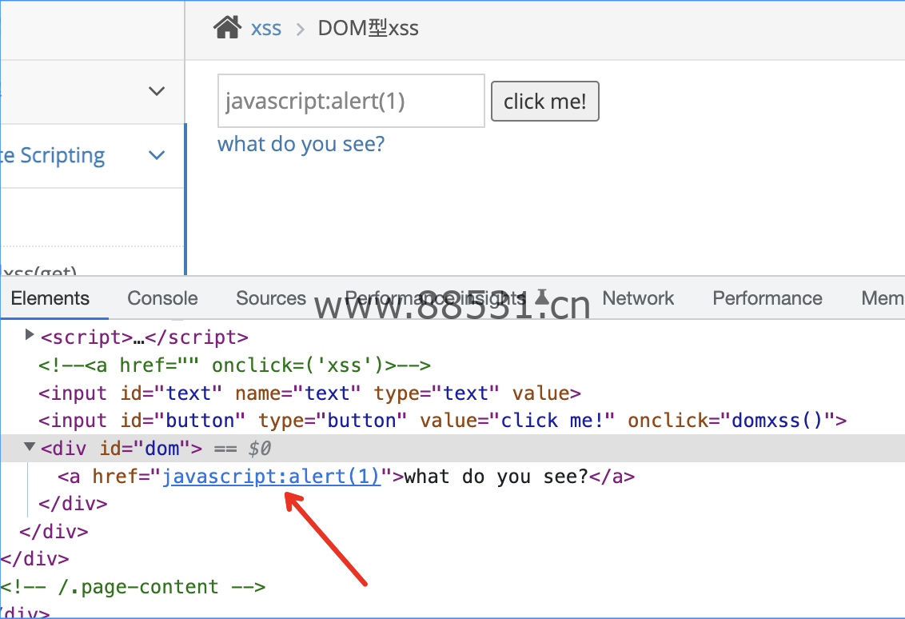
Task: Expand the script node triangle
Action: [x=30, y=335]
